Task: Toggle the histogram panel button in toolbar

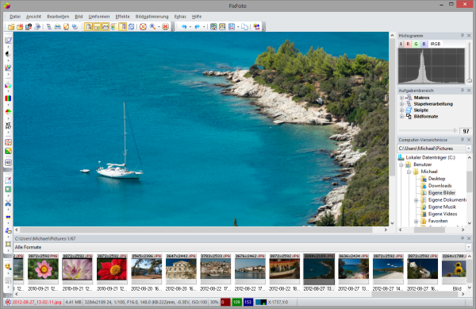Action: pyautogui.click(x=106, y=27)
